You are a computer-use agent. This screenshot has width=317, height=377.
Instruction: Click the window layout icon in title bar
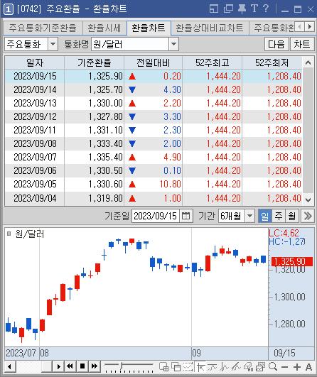[214, 9]
